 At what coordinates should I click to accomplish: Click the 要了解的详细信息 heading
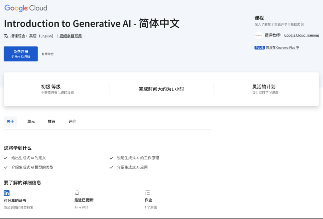[22, 182]
